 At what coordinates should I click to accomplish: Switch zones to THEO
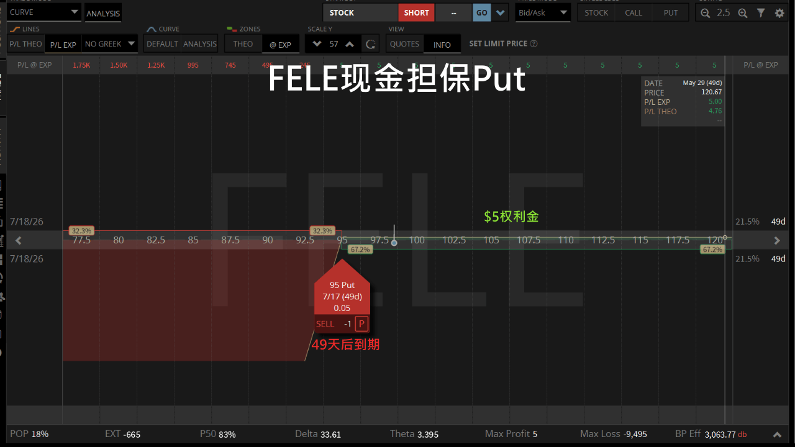pyautogui.click(x=243, y=44)
